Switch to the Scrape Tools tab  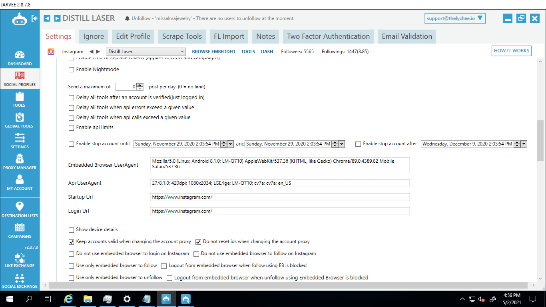(182, 36)
